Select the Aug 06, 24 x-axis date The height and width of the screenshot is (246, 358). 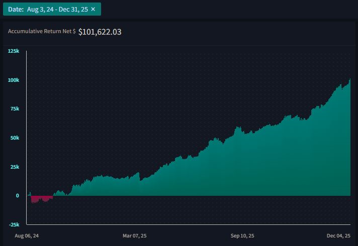(x=27, y=236)
